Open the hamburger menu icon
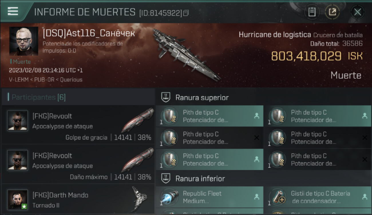Screen dimensions: 372x215 click(x=13, y=11)
